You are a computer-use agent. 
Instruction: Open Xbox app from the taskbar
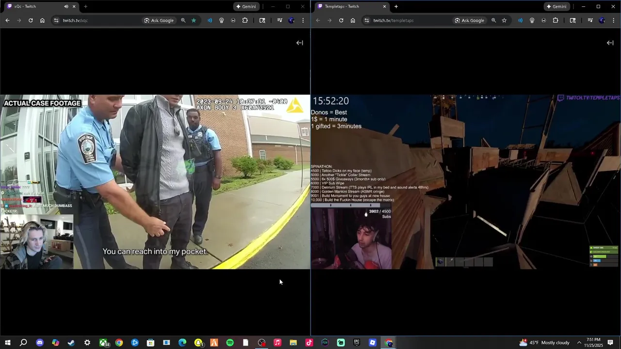click(x=103, y=343)
